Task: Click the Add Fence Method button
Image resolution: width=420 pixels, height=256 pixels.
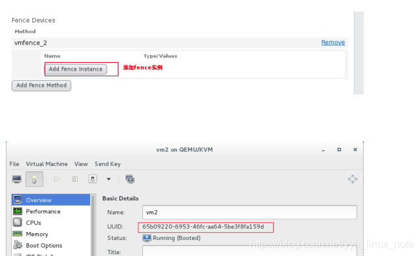Action: coord(41,85)
